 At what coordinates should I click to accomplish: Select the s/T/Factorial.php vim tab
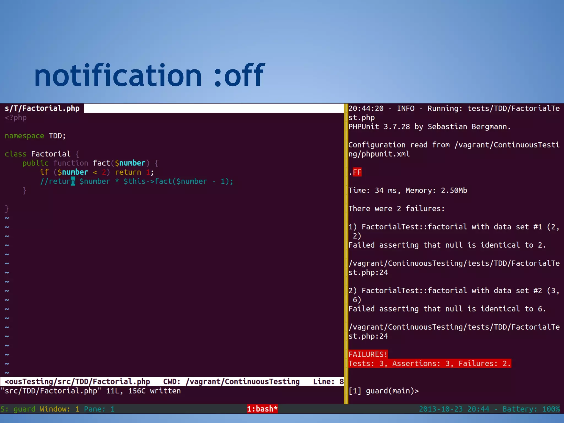pos(42,108)
